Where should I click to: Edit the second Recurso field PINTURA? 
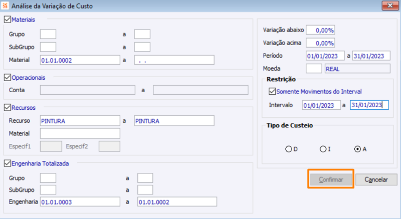click(x=174, y=121)
